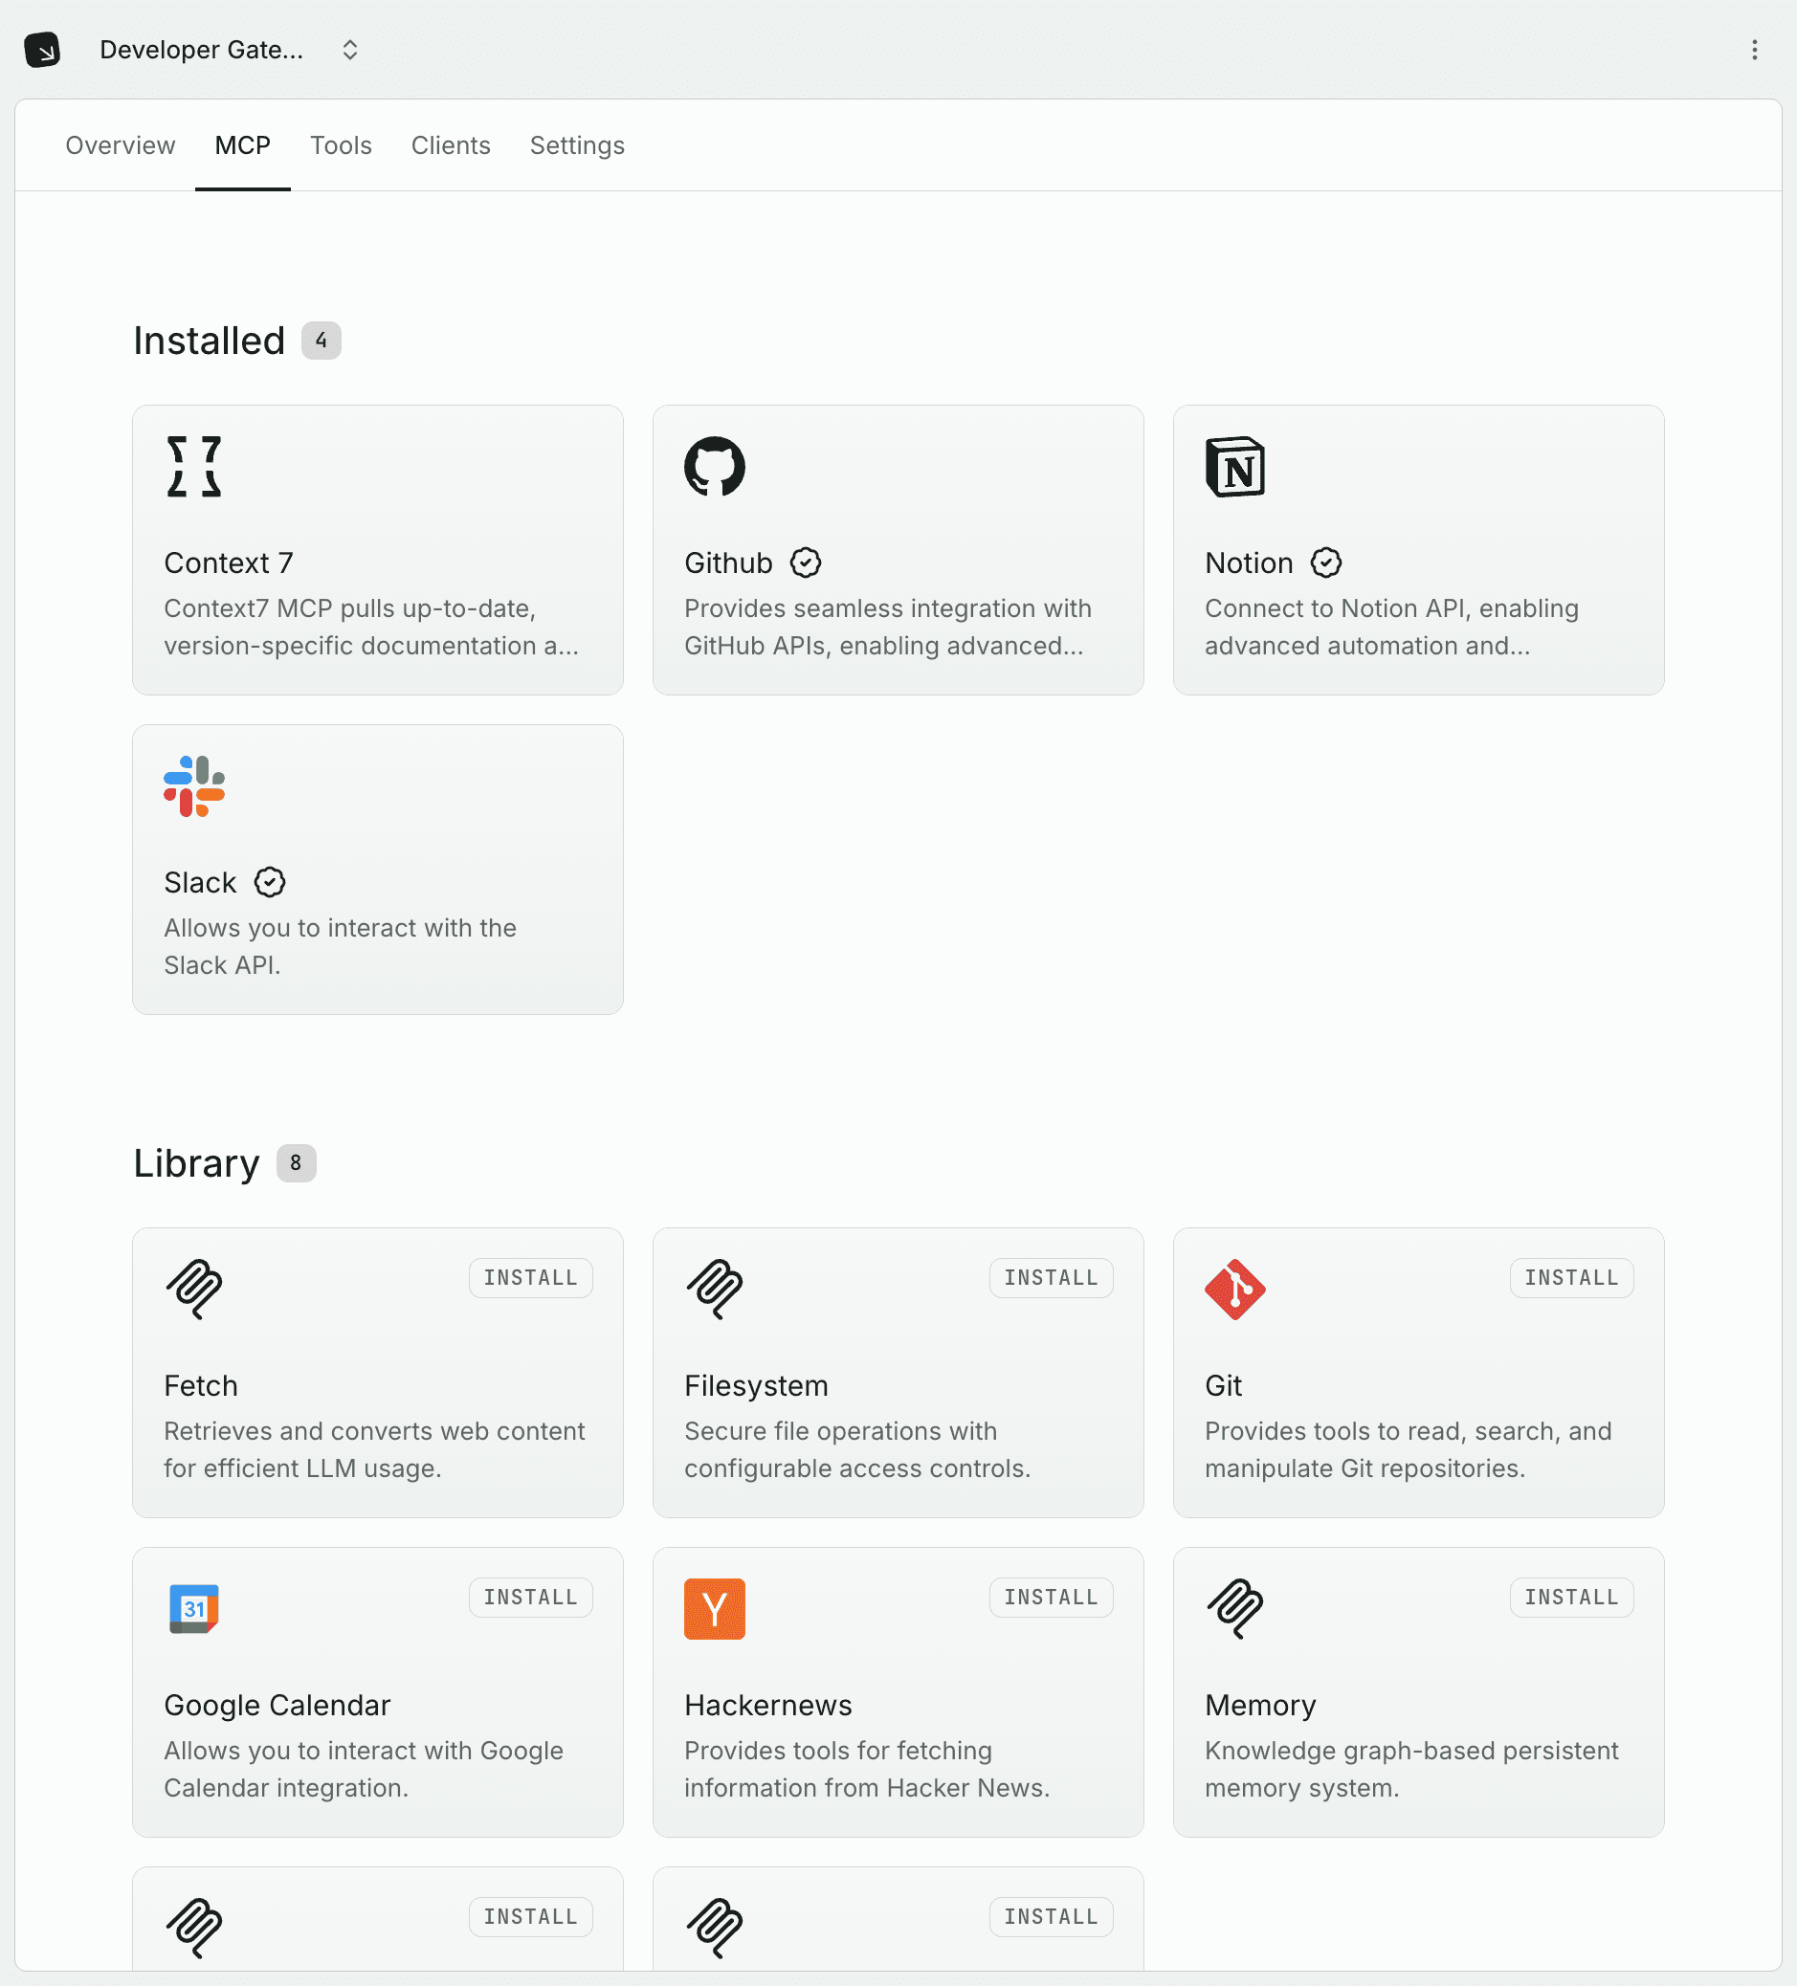Click the orange Hackernews Y icon

coord(714,1609)
